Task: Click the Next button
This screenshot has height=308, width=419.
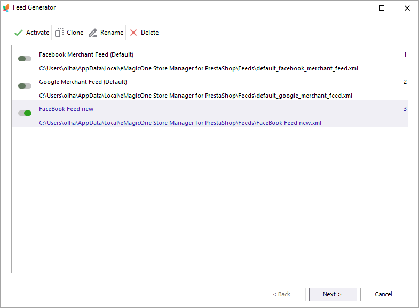Action: pos(333,294)
